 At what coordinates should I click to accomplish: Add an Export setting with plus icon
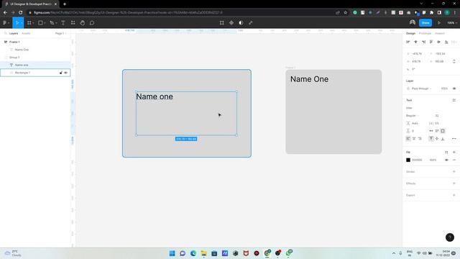[454, 195]
